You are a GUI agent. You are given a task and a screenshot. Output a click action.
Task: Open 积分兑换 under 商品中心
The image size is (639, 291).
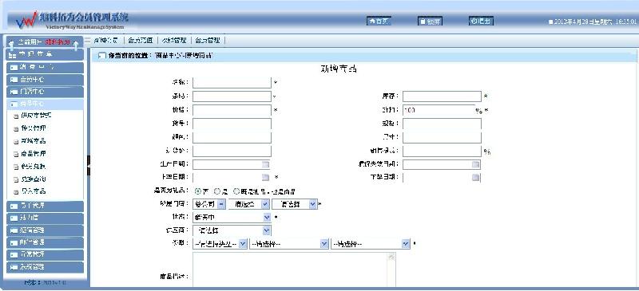coord(34,167)
